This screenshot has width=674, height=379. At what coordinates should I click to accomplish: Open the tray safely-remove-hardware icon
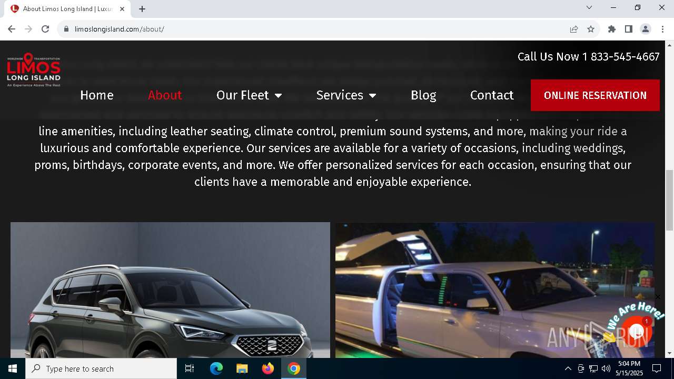pyautogui.click(x=581, y=368)
